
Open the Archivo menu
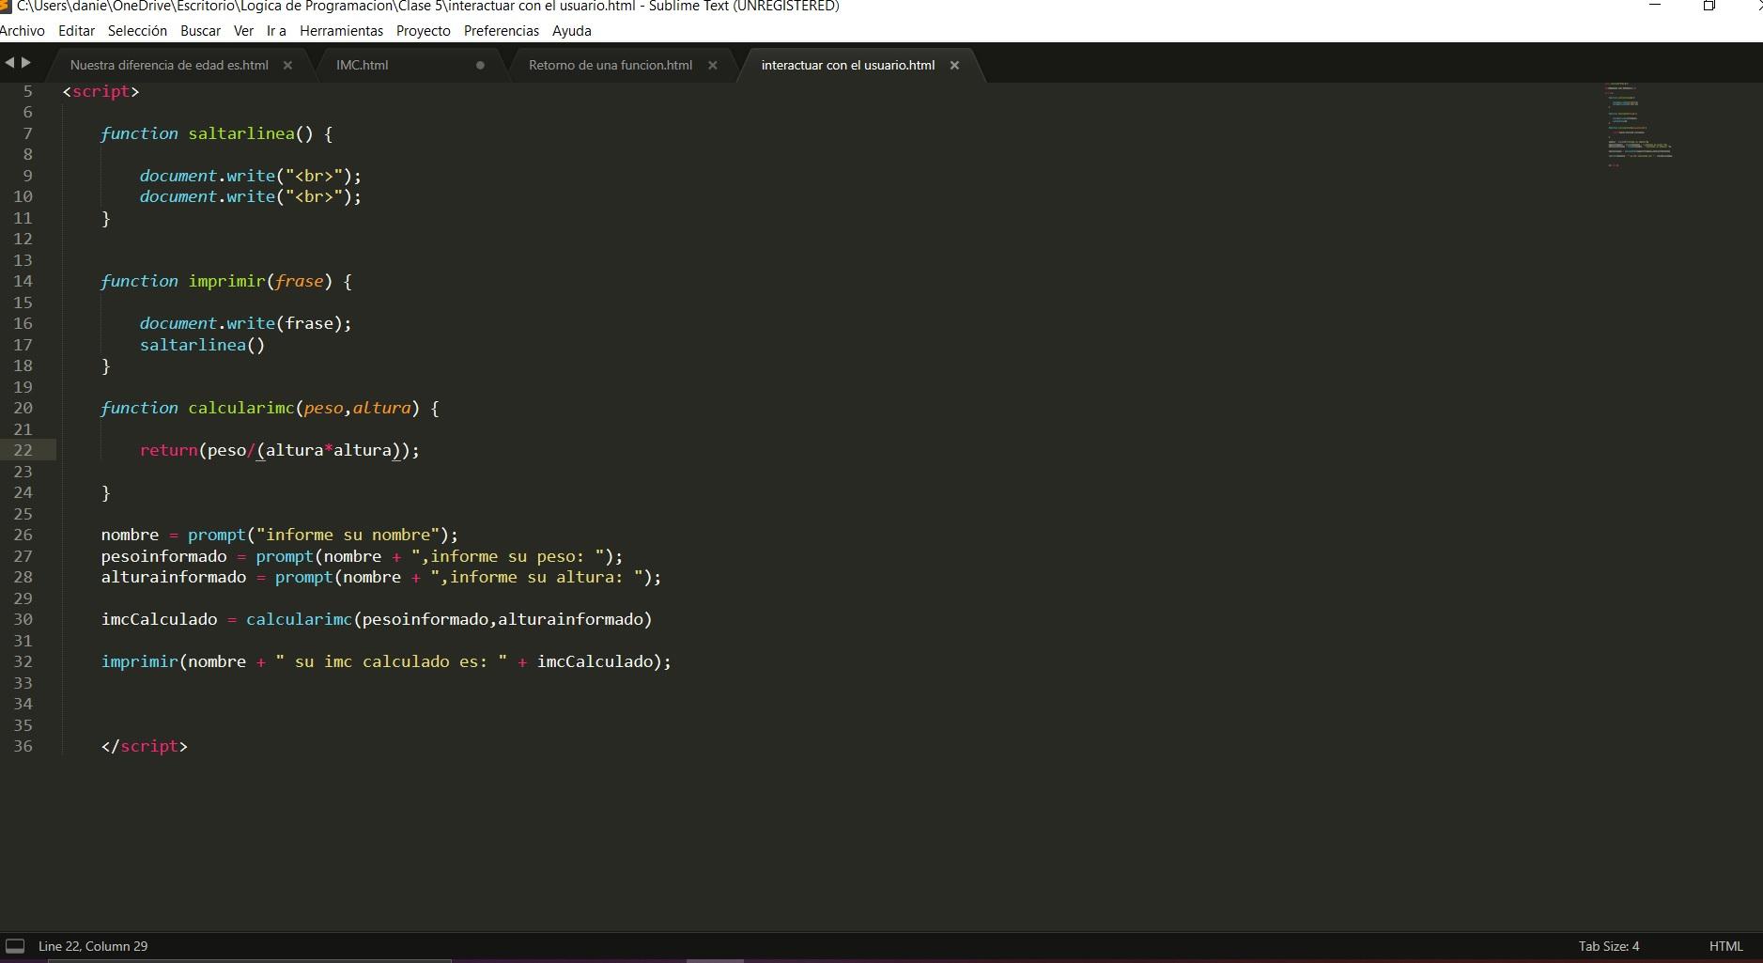pyautogui.click(x=23, y=31)
